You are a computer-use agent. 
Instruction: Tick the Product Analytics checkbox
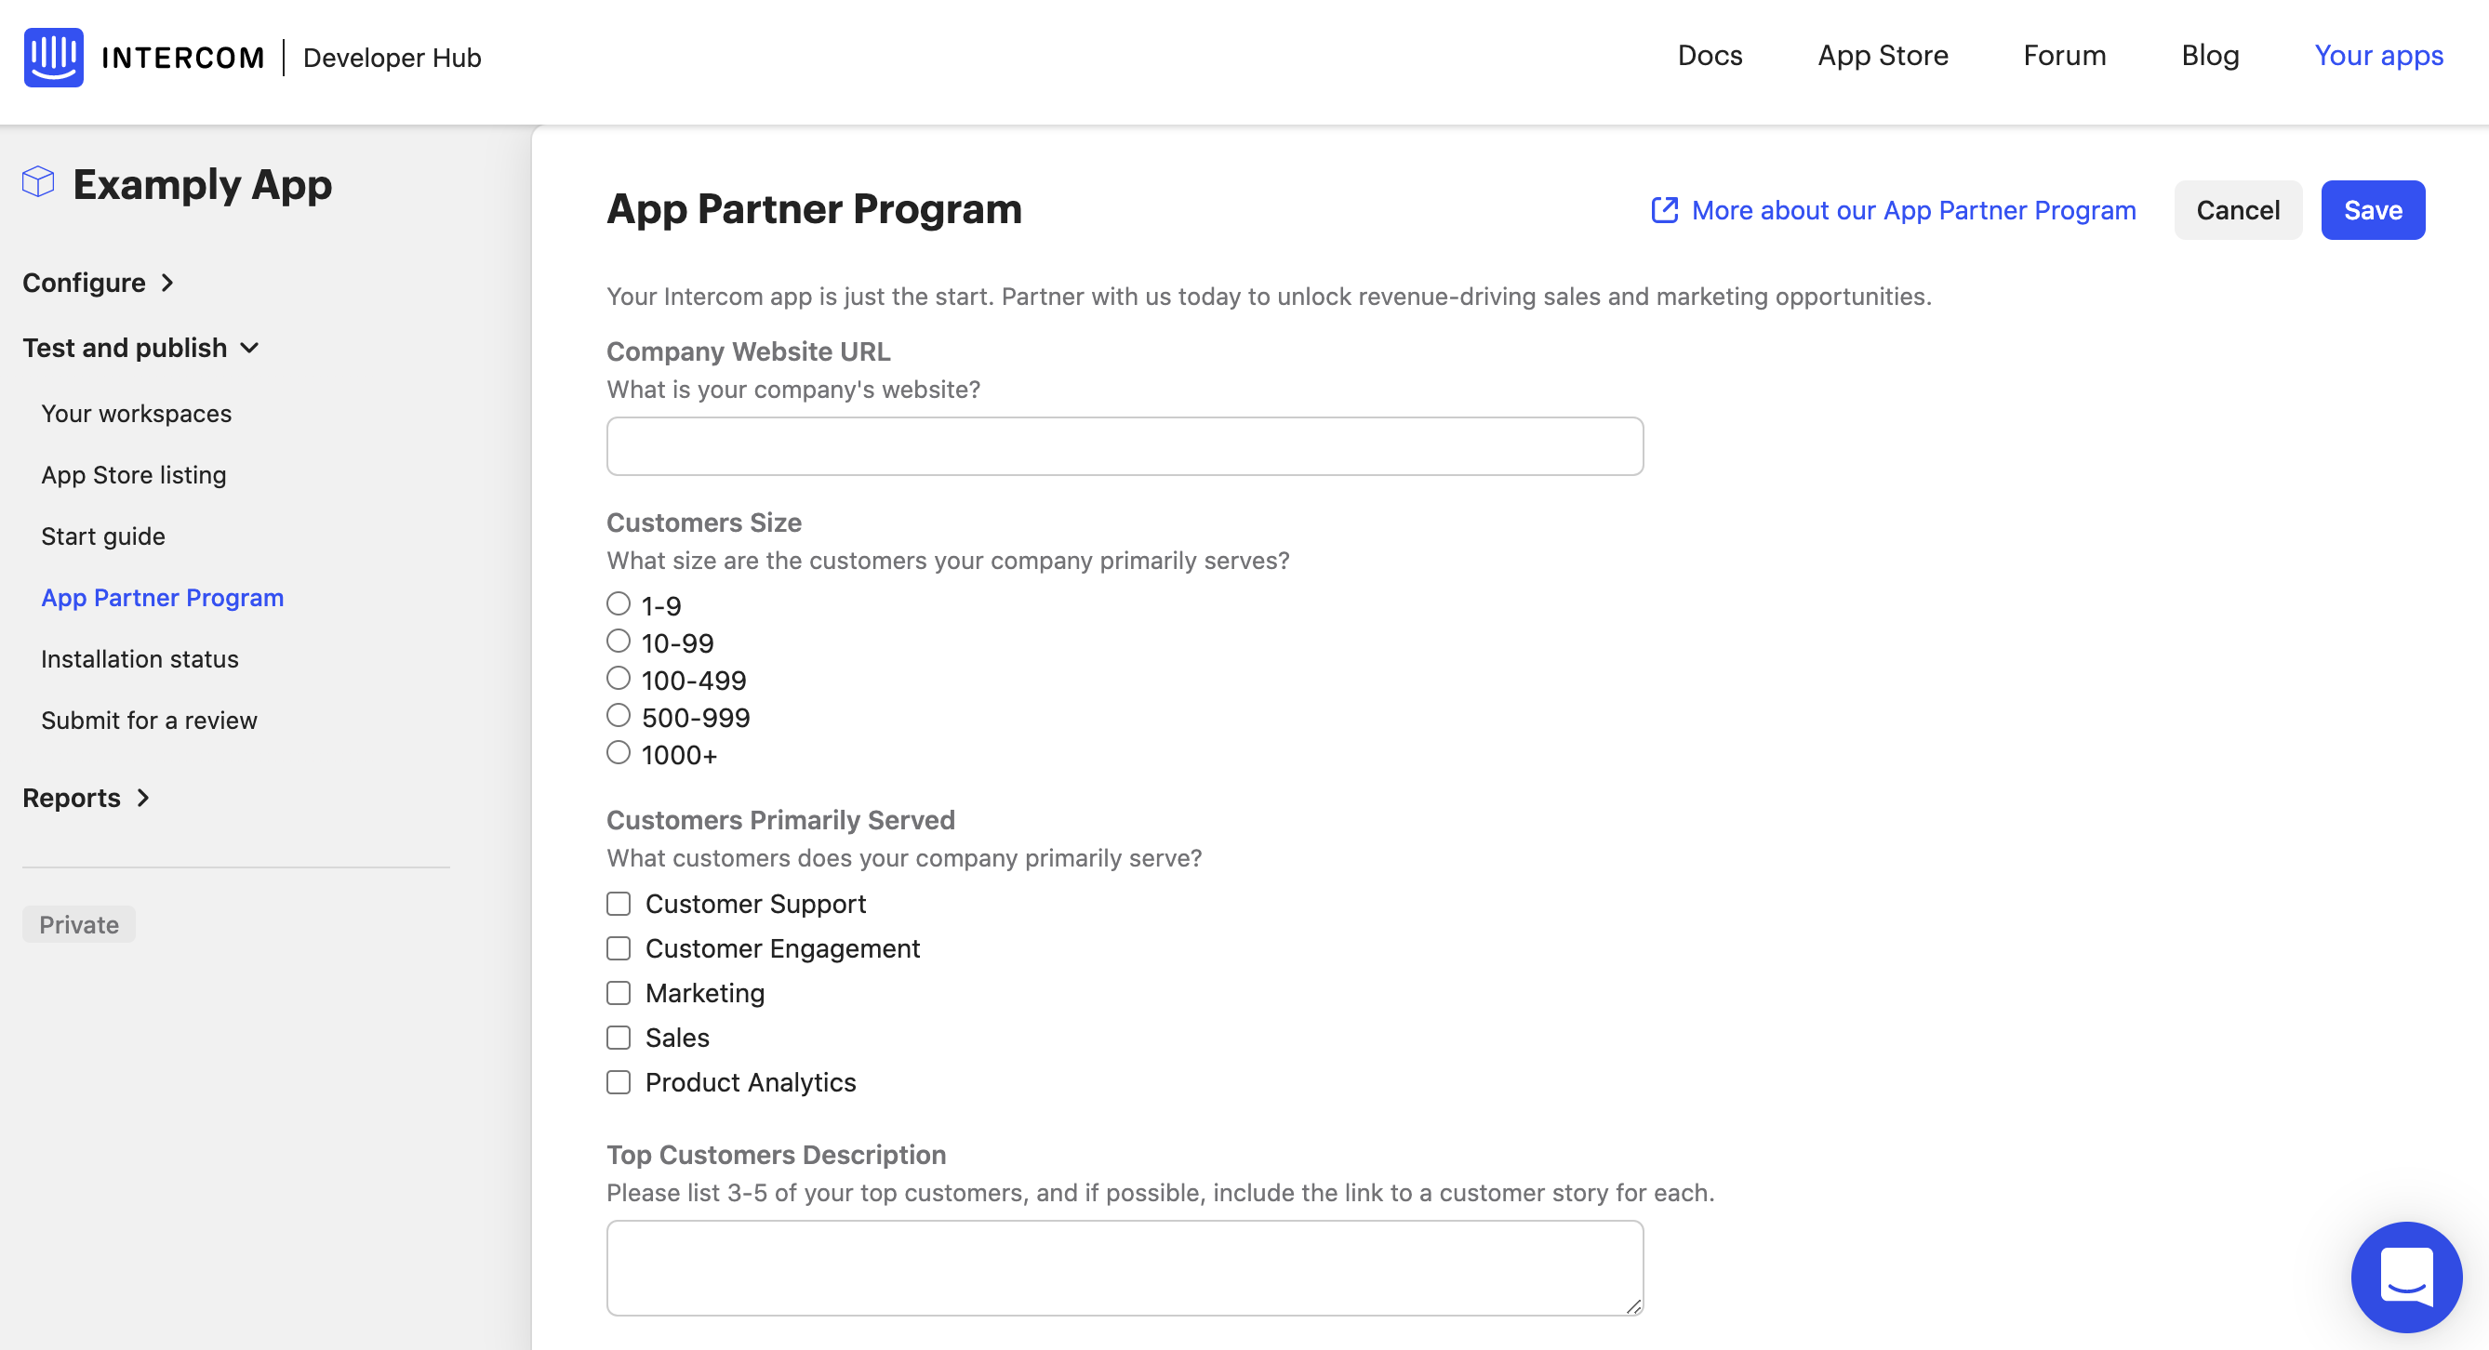coord(619,1082)
